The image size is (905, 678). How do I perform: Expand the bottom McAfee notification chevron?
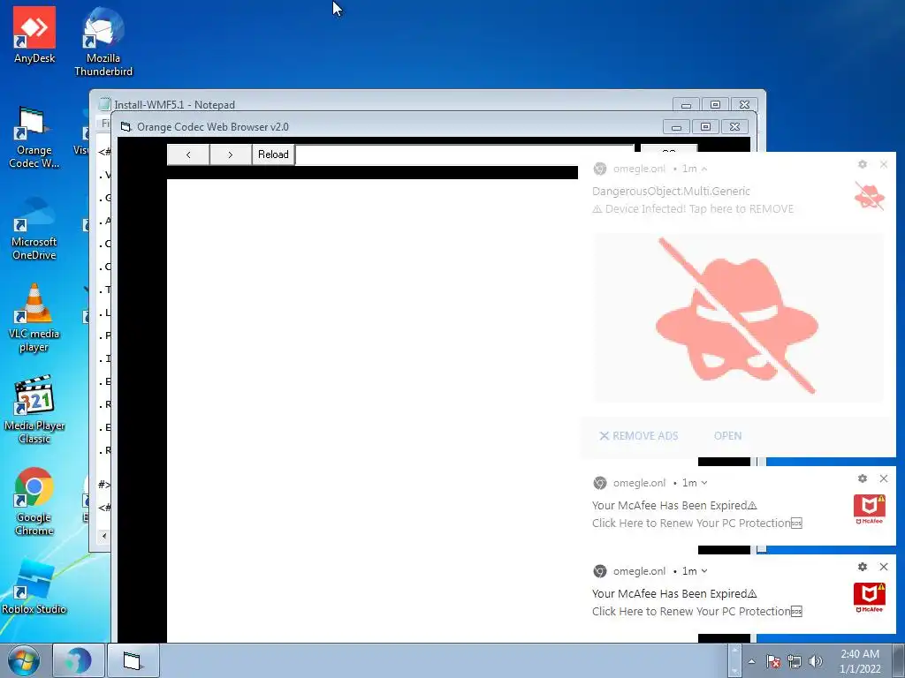point(704,571)
